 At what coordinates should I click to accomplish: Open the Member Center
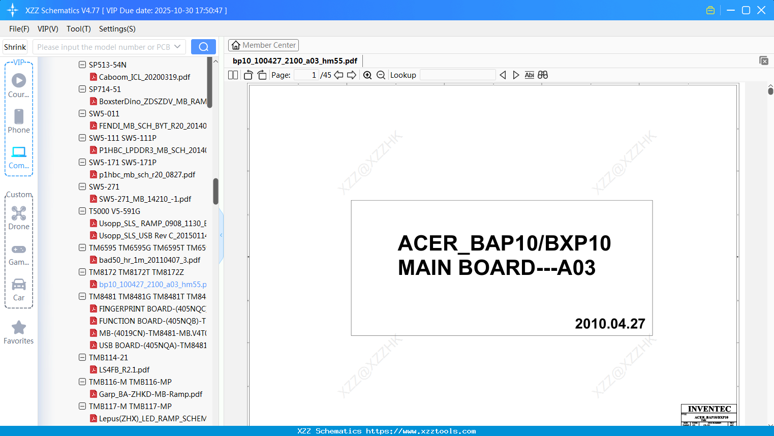263,45
